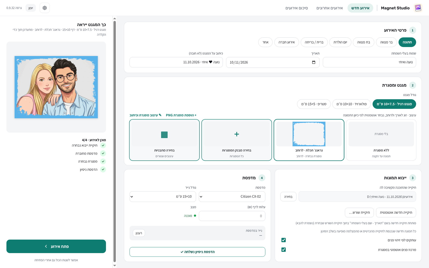The height and width of the screenshot is (268, 429).
Task: Select the אירוע חברה event type
Action: [x=287, y=42]
